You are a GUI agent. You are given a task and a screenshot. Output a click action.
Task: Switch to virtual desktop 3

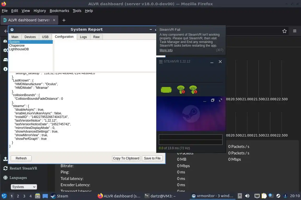pyautogui.click(x=24, y=196)
